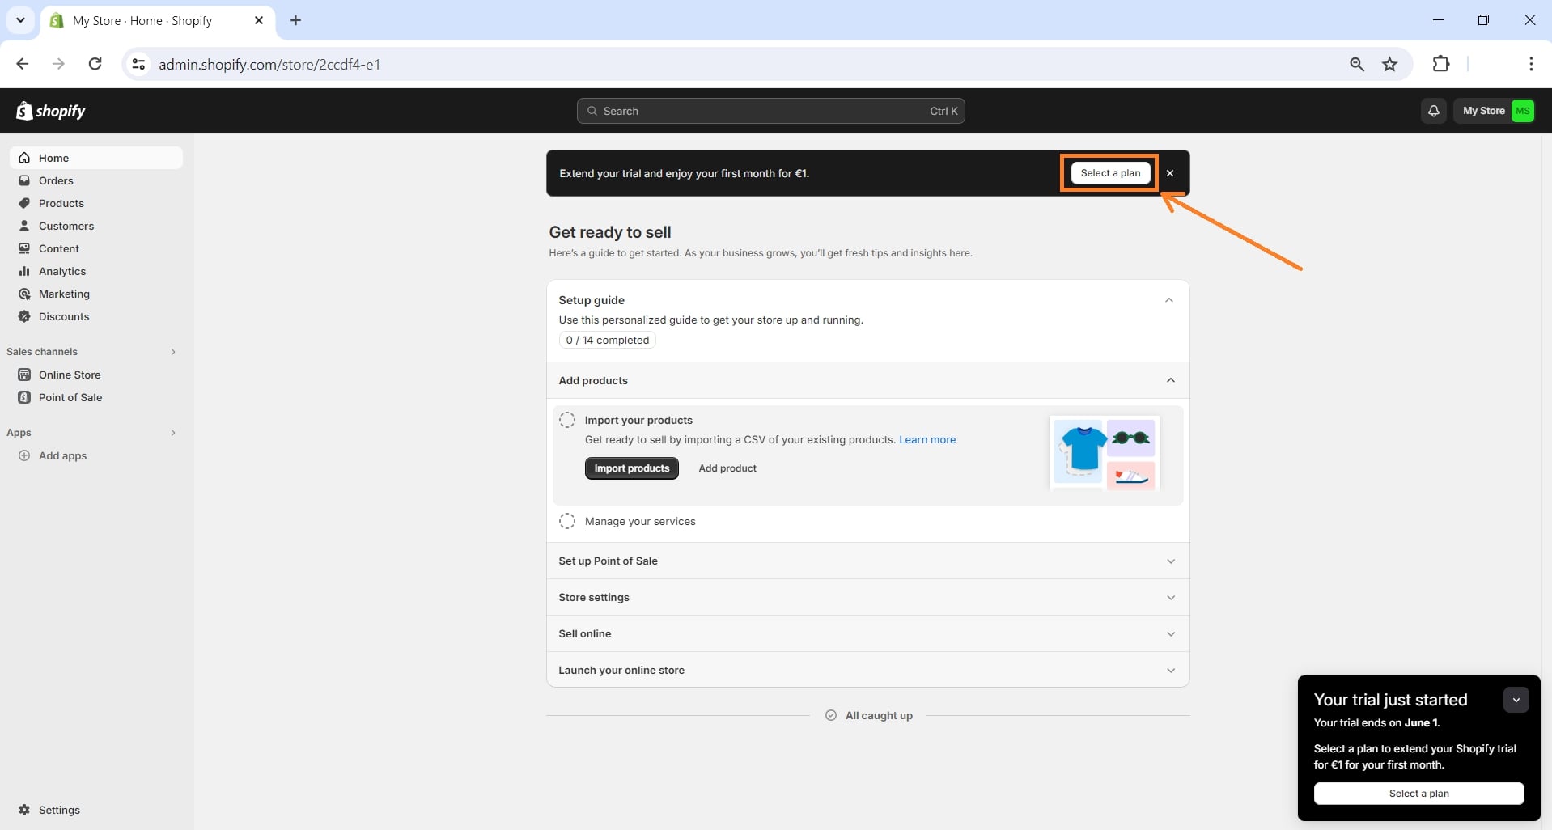Open the tab search dropdown
This screenshot has width=1552, height=830.
click(20, 20)
